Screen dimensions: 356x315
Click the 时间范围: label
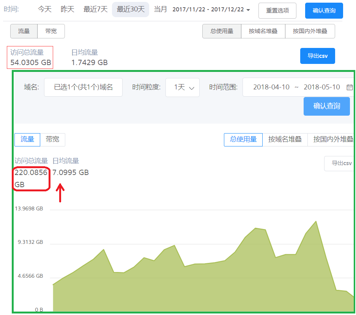point(224,87)
